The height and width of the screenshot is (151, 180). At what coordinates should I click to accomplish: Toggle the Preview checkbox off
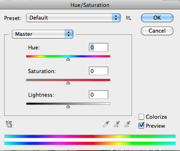(141, 126)
